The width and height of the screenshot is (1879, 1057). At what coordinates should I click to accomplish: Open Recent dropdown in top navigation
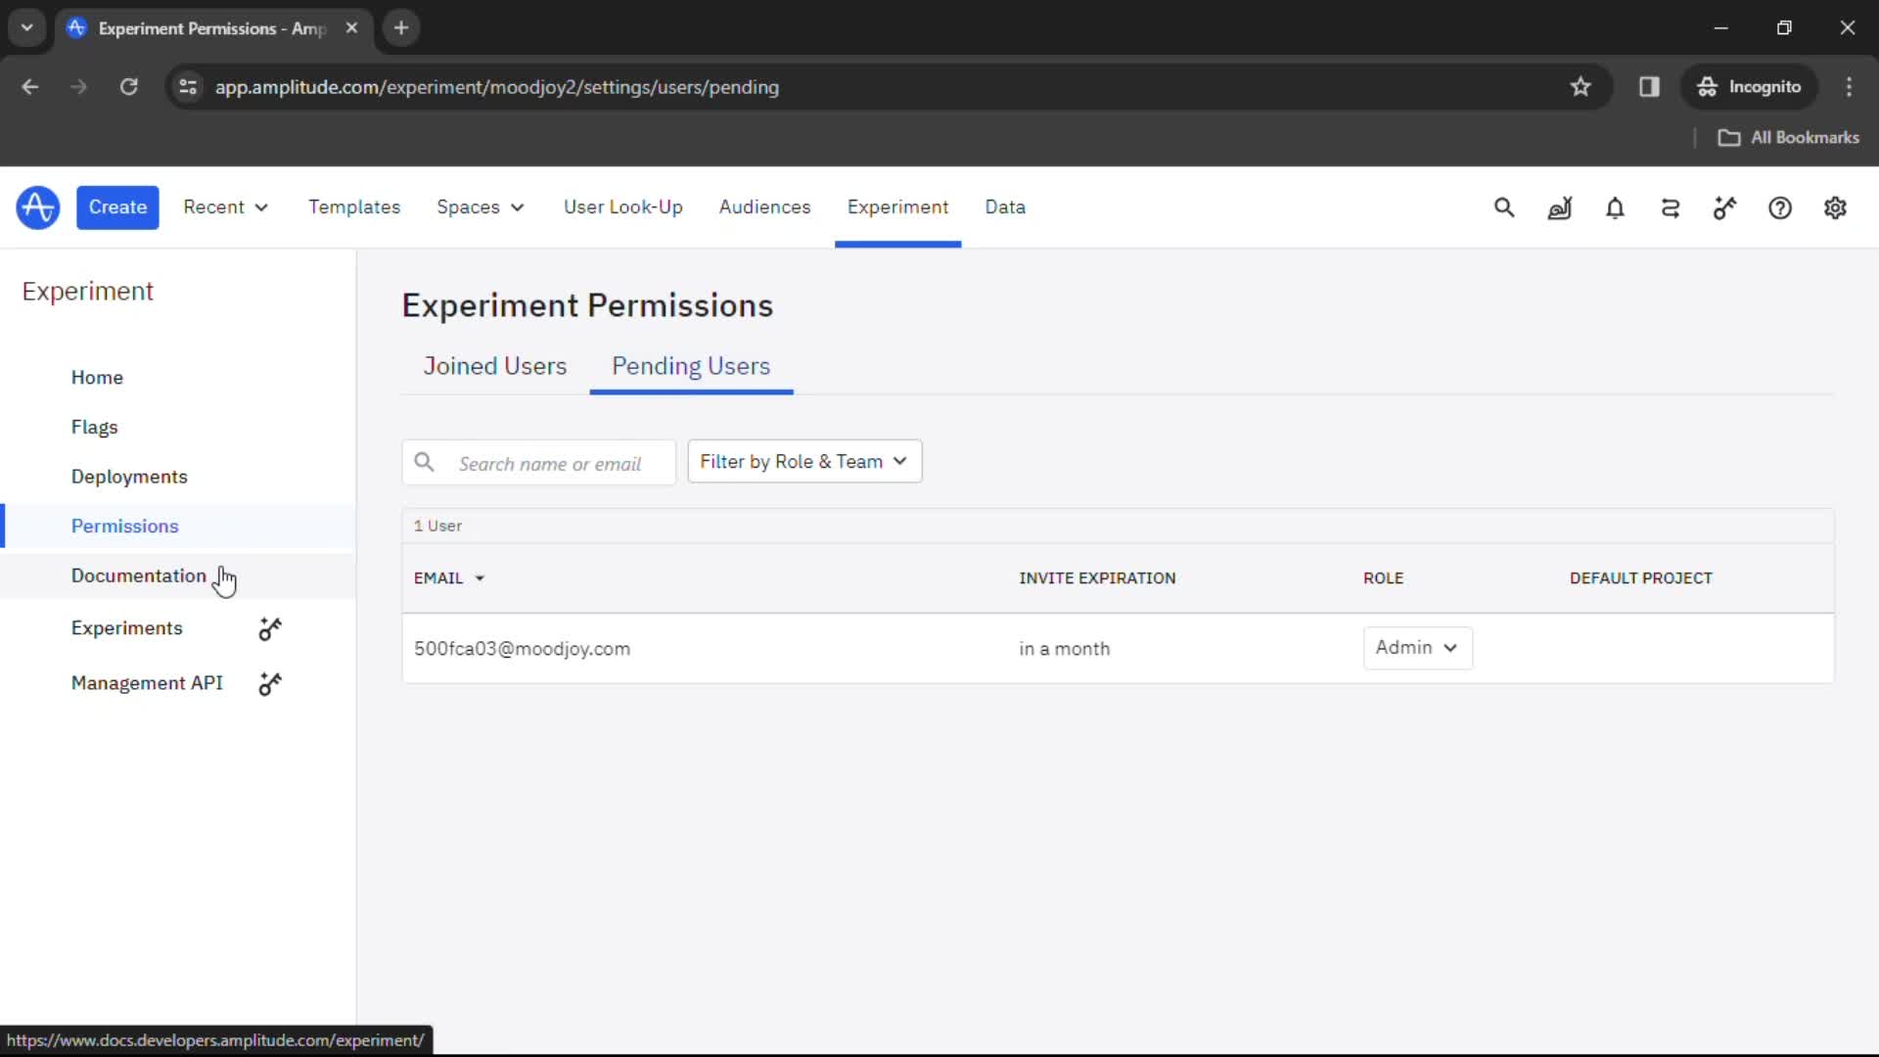pyautogui.click(x=223, y=207)
